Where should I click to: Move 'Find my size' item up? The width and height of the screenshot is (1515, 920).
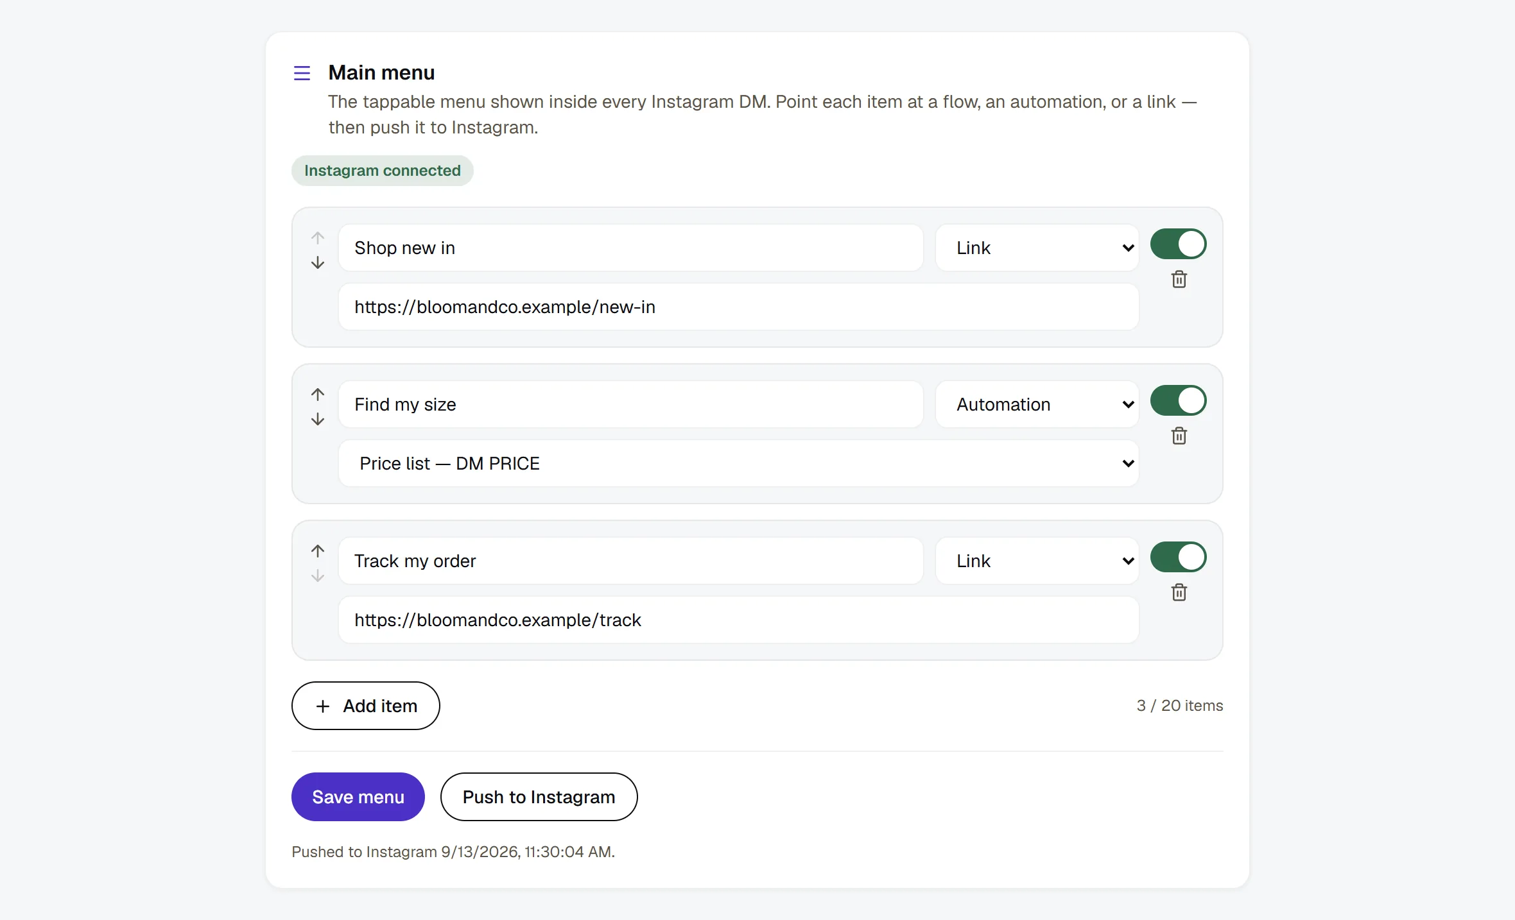click(318, 394)
